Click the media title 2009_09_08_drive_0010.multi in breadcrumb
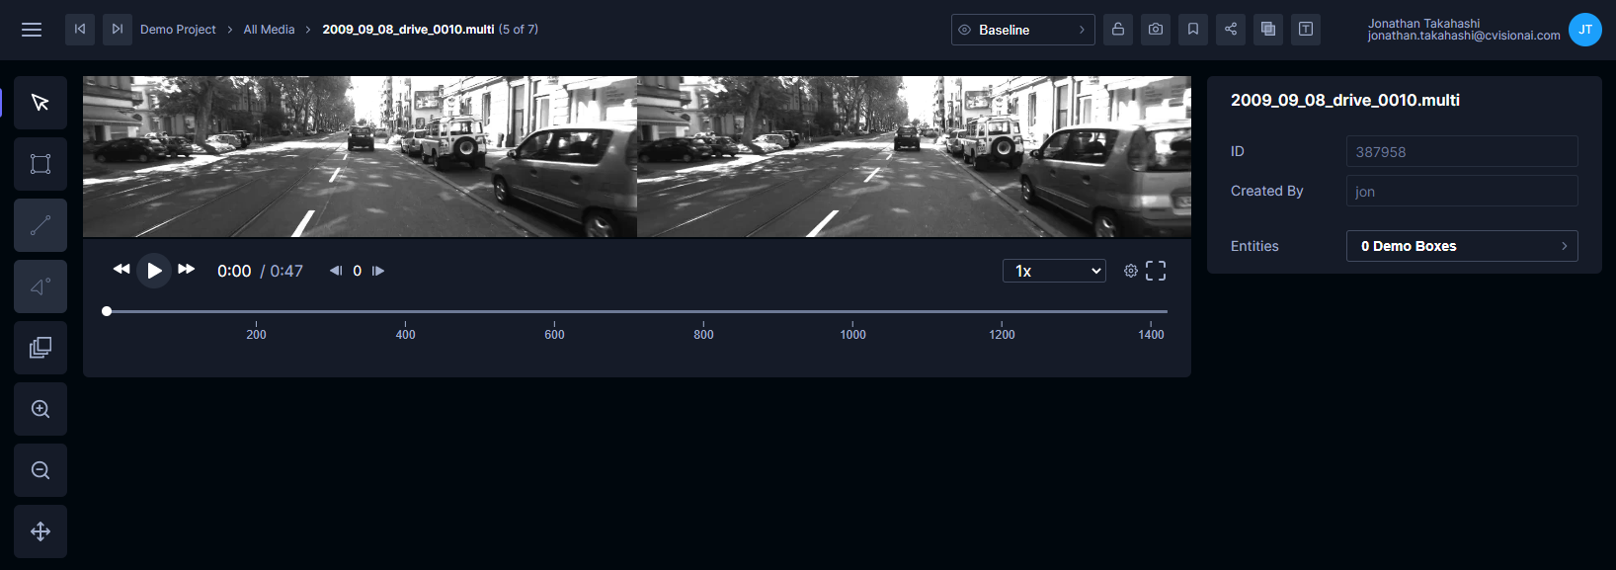This screenshot has height=570, width=1616. (408, 30)
